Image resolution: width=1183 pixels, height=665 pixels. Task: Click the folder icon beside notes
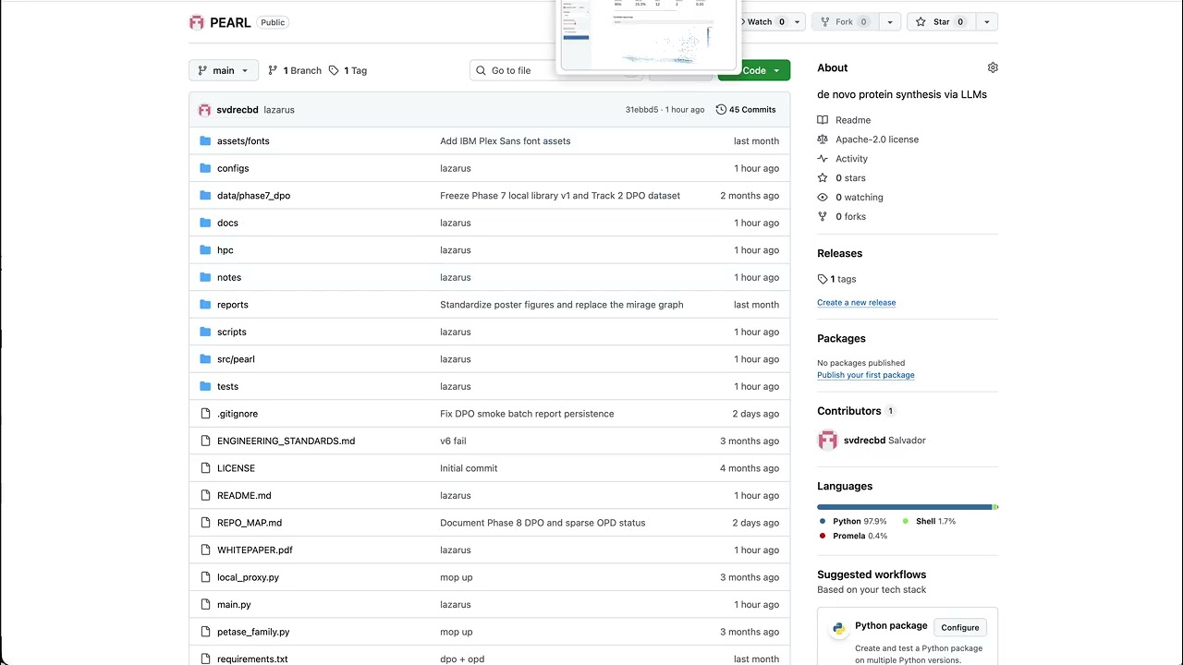click(205, 277)
